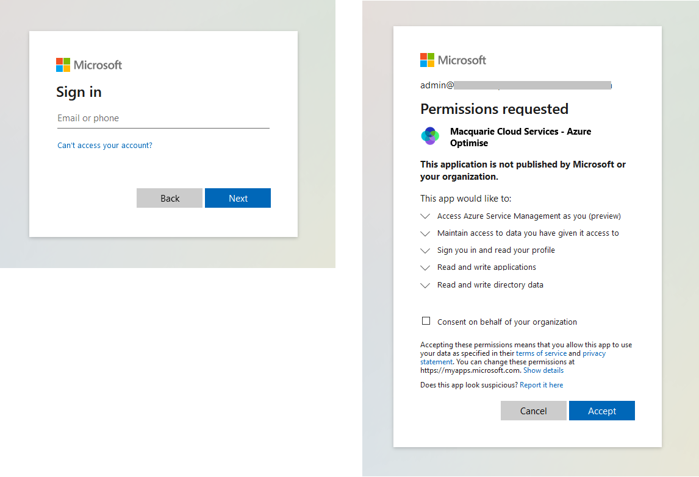Viewport: 699px width, 477px height.
Task: Click the Email or phone input field
Action: click(x=163, y=118)
